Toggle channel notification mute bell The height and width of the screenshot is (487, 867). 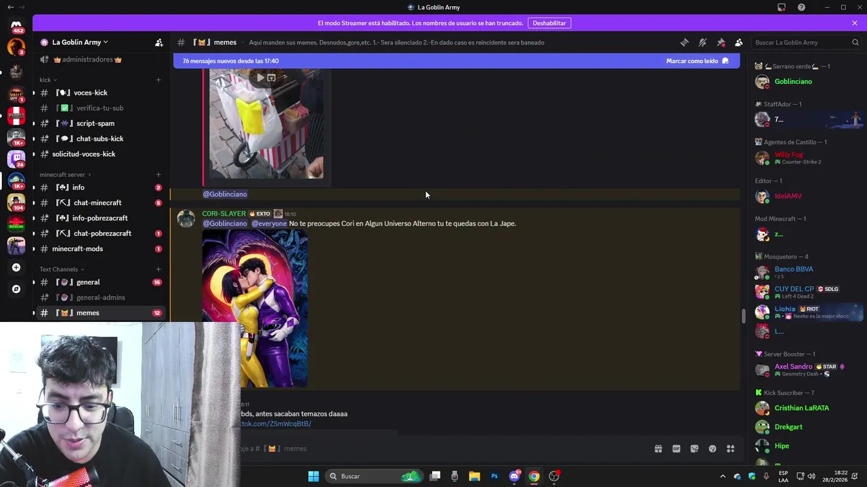pyautogui.click(x=702, y=42)
